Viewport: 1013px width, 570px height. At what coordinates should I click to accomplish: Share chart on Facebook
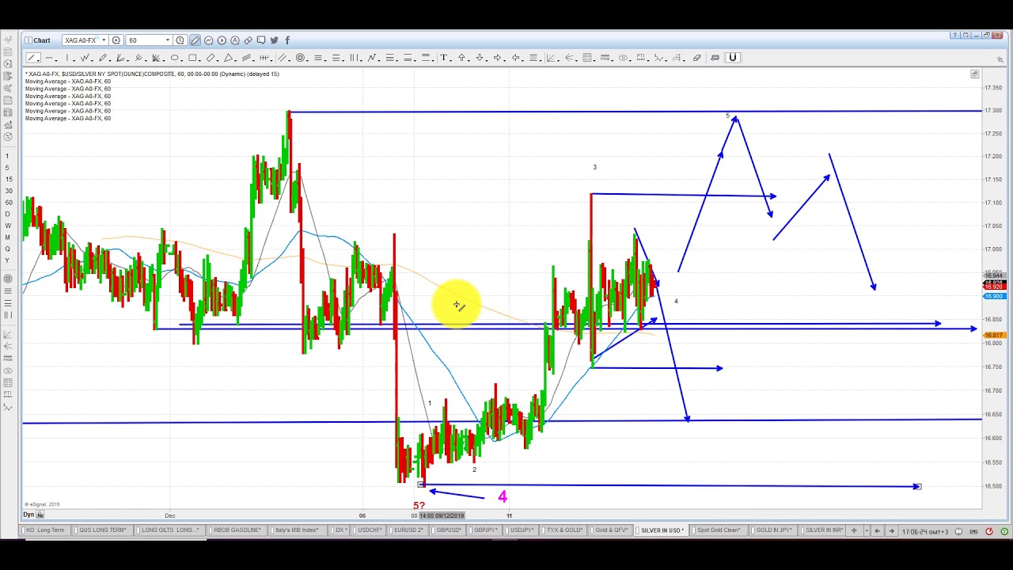287,40
